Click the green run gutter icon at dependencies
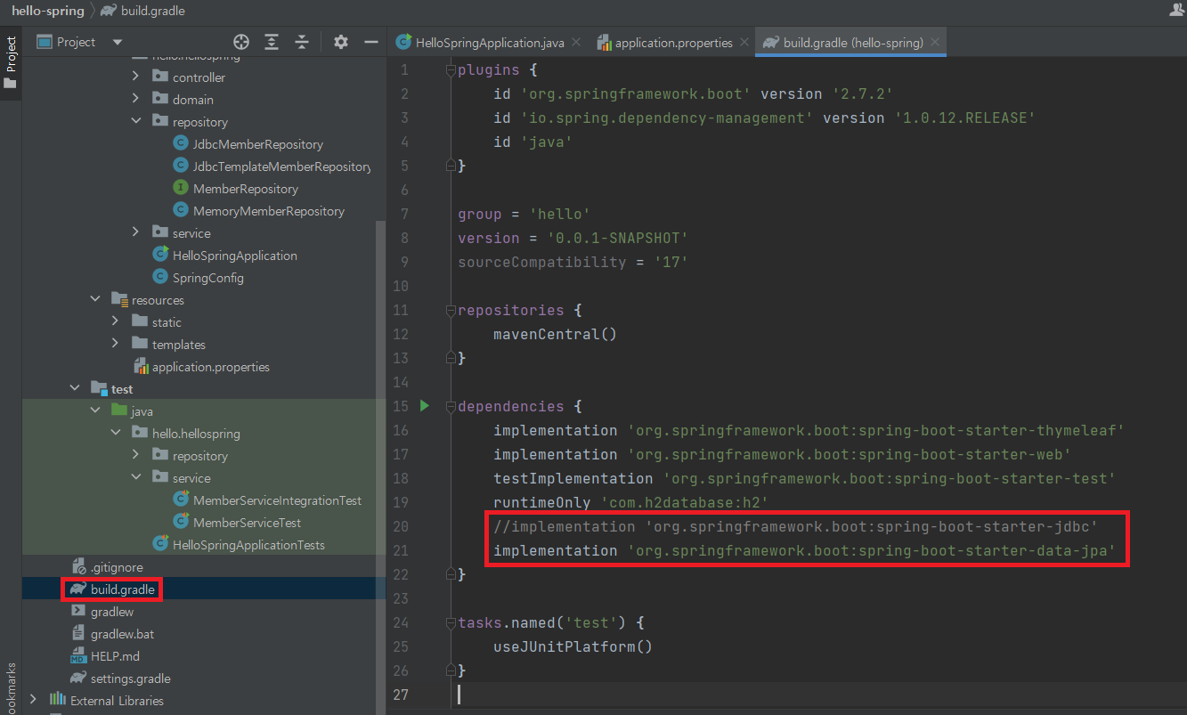This screenshot has height=715, width=1187. (425, 406)
